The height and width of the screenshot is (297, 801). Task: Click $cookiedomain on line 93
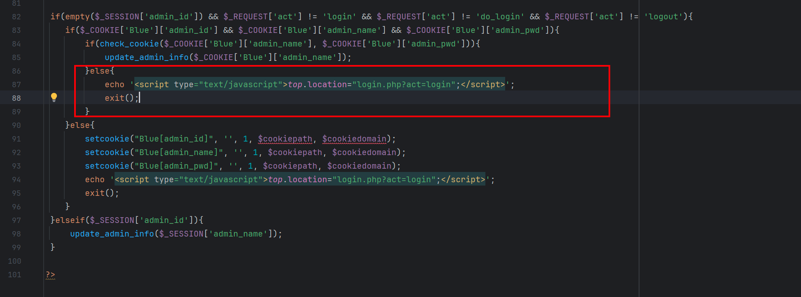point(359,166)
